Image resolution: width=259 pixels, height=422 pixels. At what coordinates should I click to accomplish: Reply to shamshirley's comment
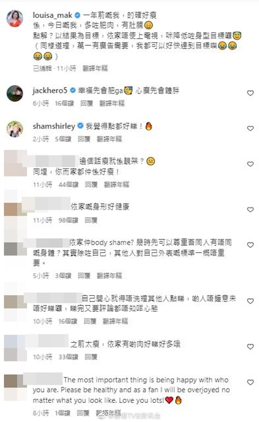[x=84, y=139]
